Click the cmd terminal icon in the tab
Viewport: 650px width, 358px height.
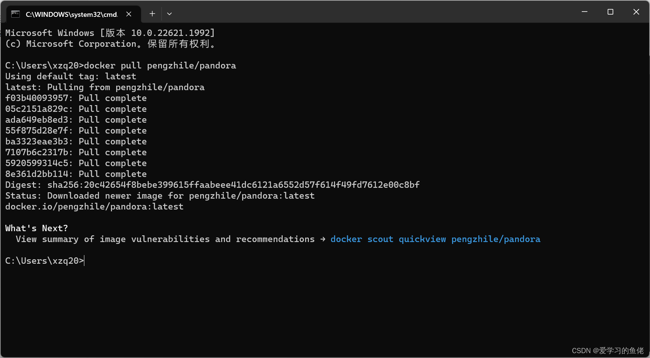click(x=15, y=14)
